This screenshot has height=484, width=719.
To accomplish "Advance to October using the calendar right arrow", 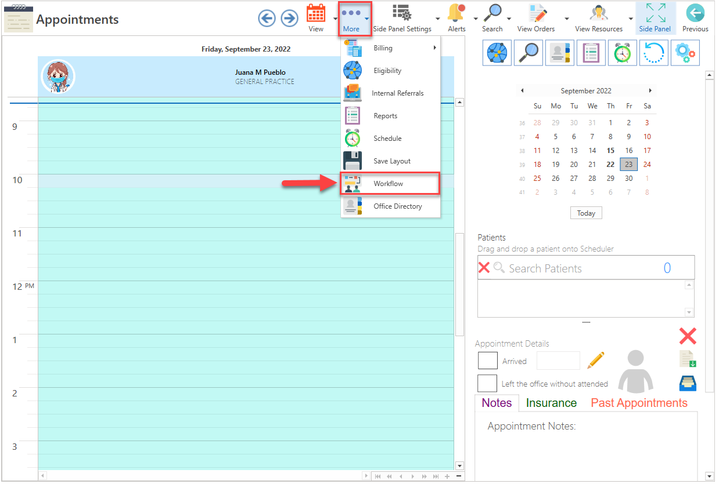I will 650,90.
